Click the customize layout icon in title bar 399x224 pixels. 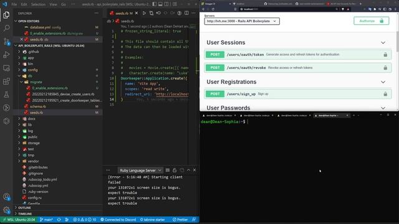coord(175,4)
